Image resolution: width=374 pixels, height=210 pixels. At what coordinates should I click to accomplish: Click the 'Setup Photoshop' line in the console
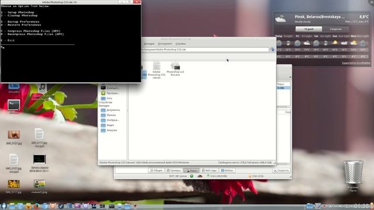[x=18, y=12]
